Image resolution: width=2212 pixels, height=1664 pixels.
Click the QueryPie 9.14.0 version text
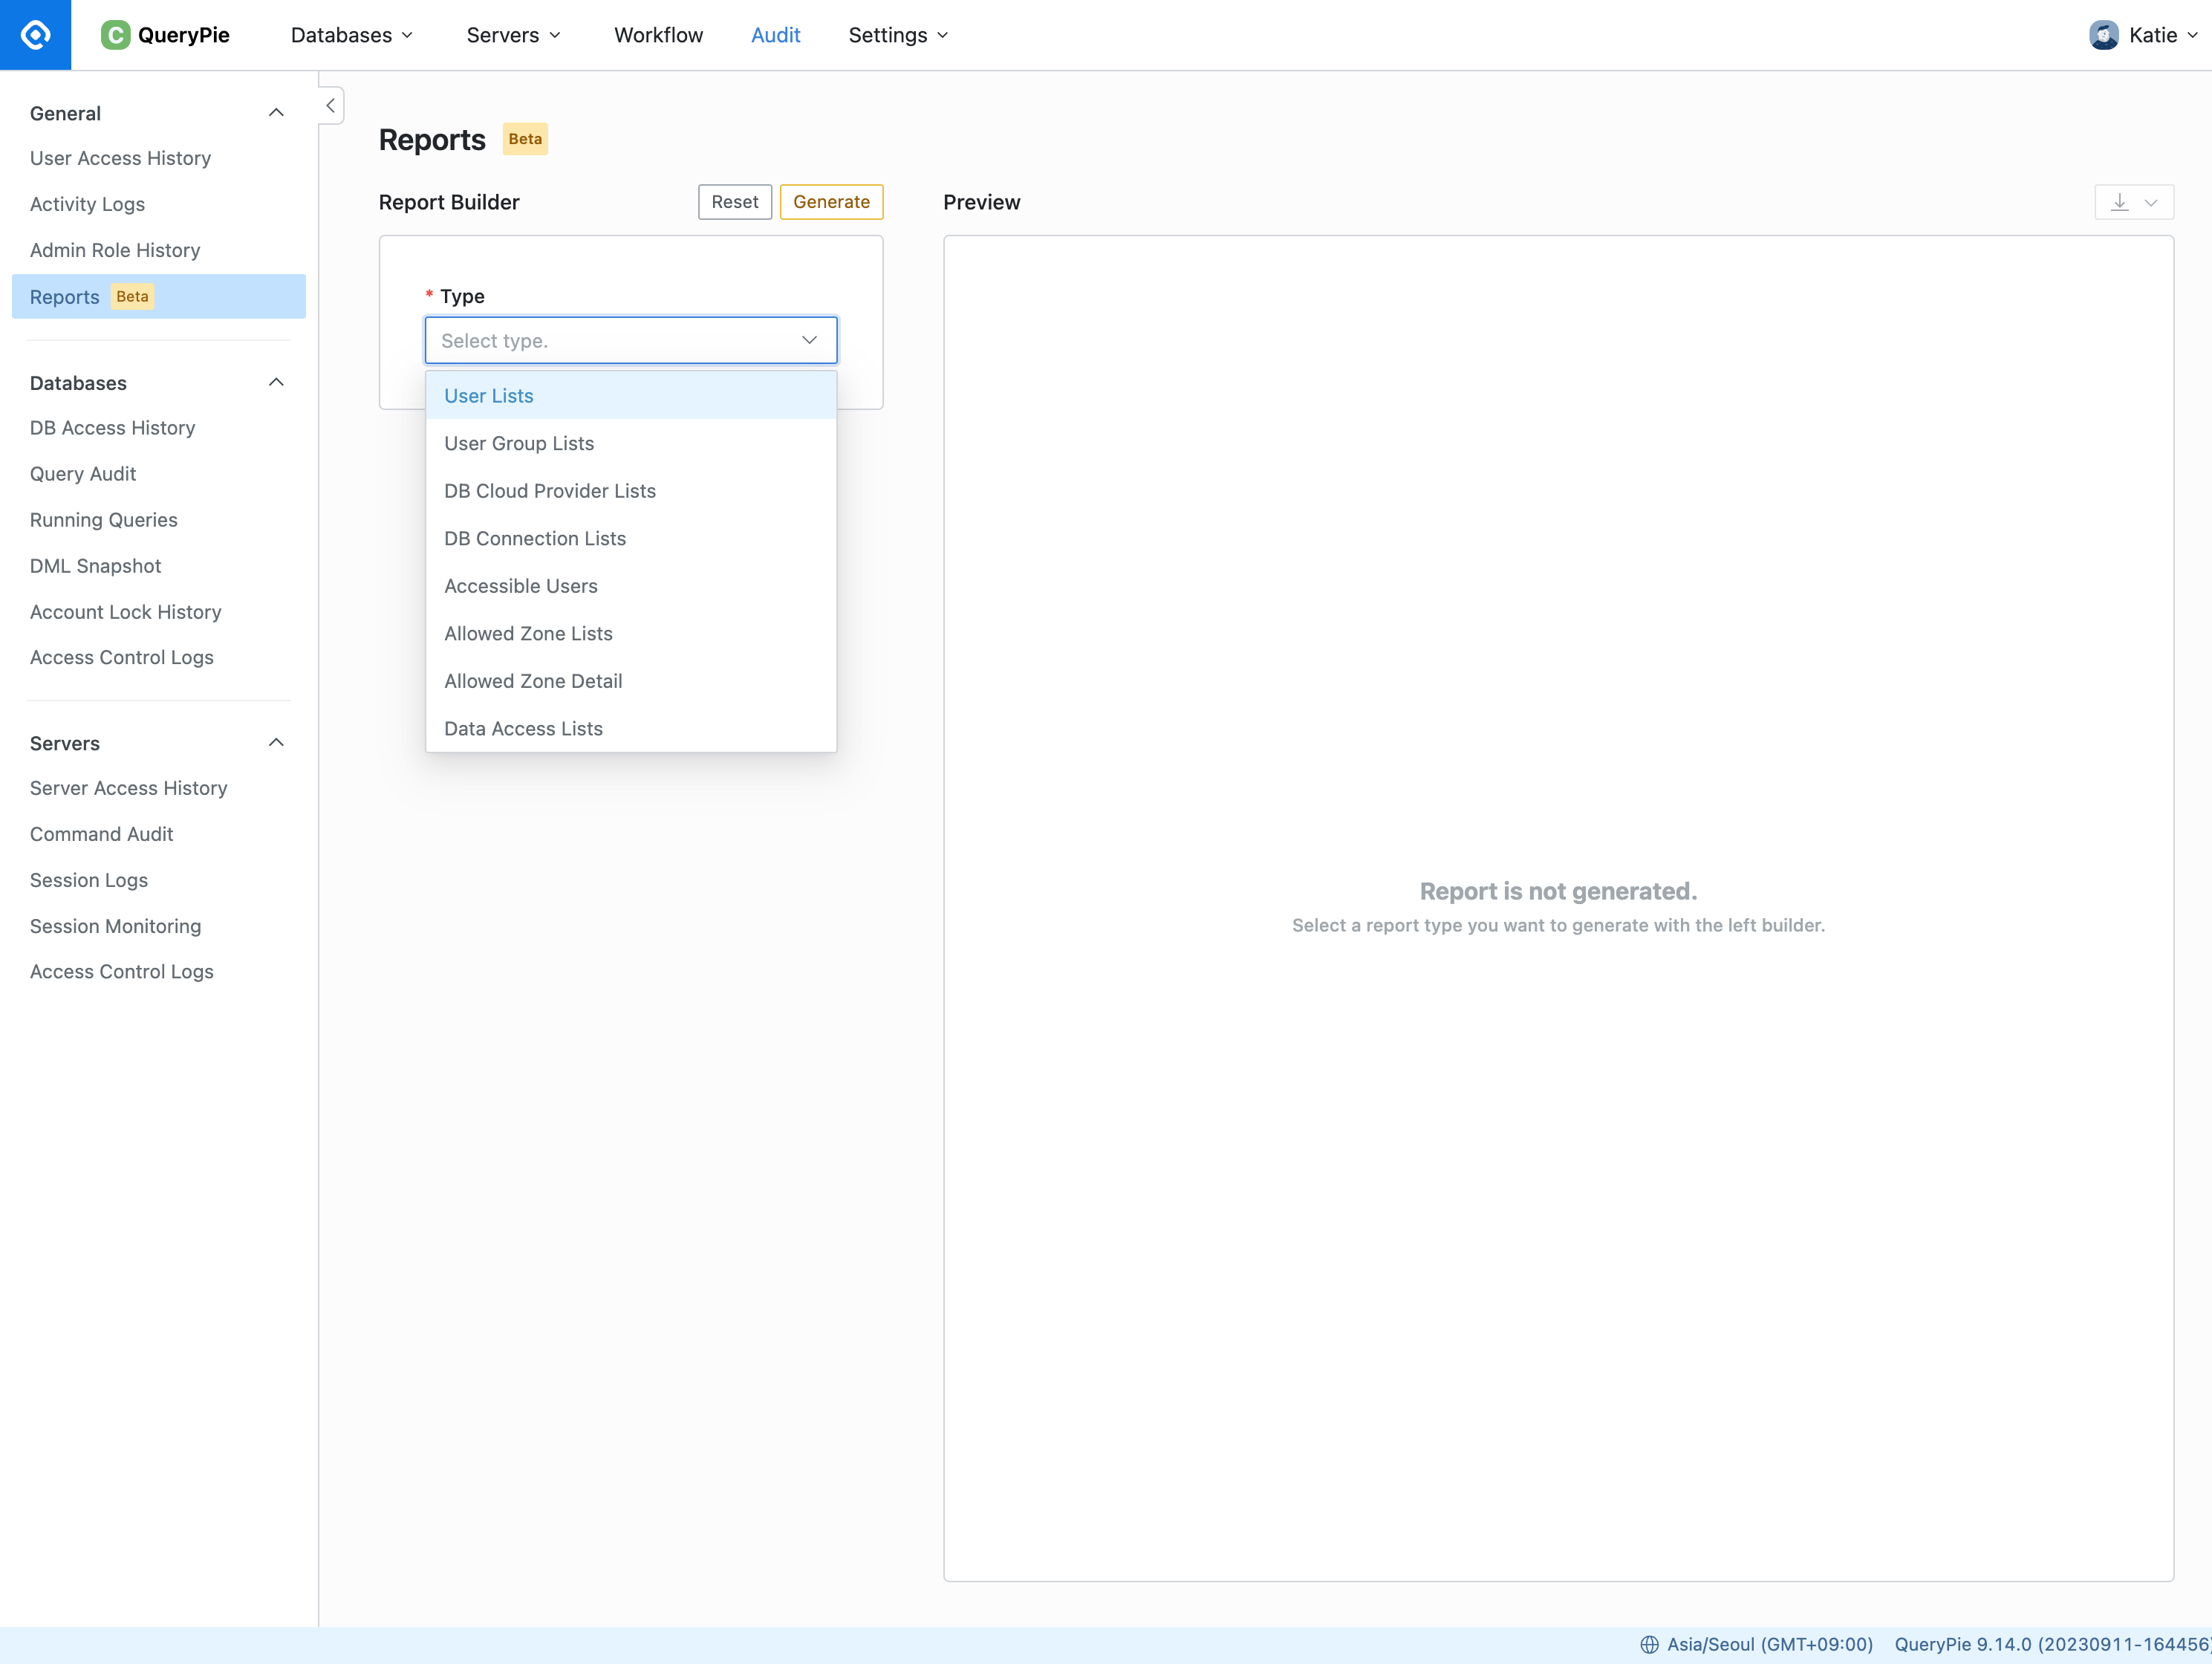(2052, 1644)
